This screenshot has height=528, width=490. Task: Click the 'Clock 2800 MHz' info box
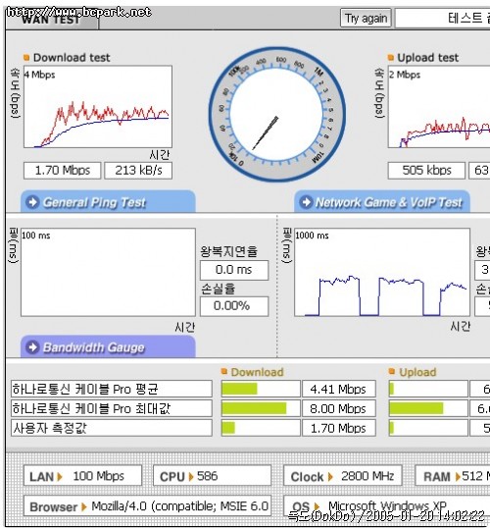(343, 476)
